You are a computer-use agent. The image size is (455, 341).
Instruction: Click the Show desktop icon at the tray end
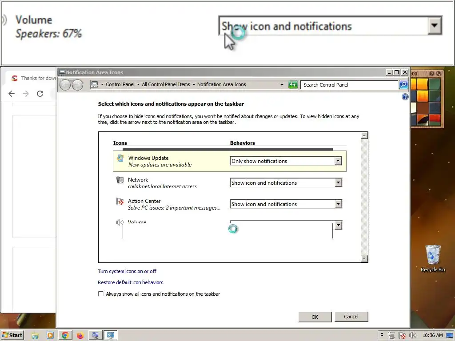[450, 336]
